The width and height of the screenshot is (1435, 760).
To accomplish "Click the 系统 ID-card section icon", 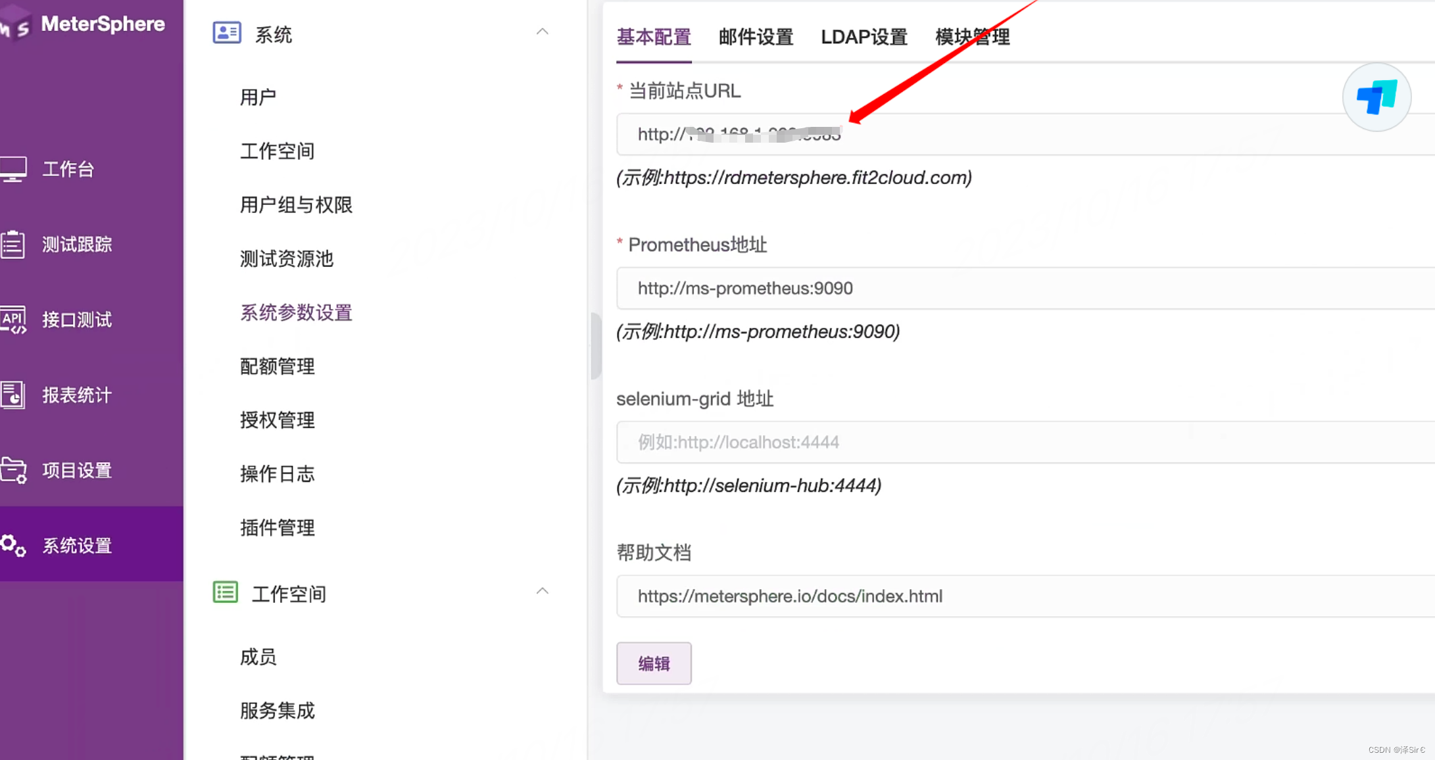I will pos(227,32).
